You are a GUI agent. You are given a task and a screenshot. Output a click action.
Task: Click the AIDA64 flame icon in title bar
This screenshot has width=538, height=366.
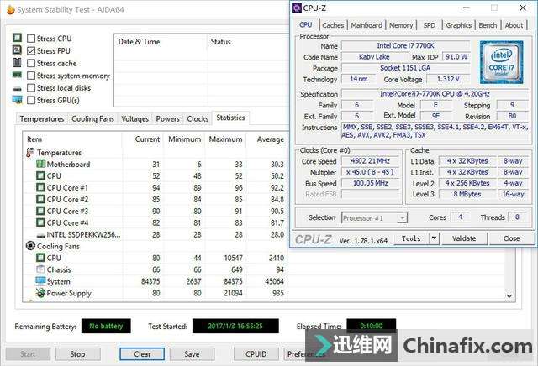tap(11, 9)
